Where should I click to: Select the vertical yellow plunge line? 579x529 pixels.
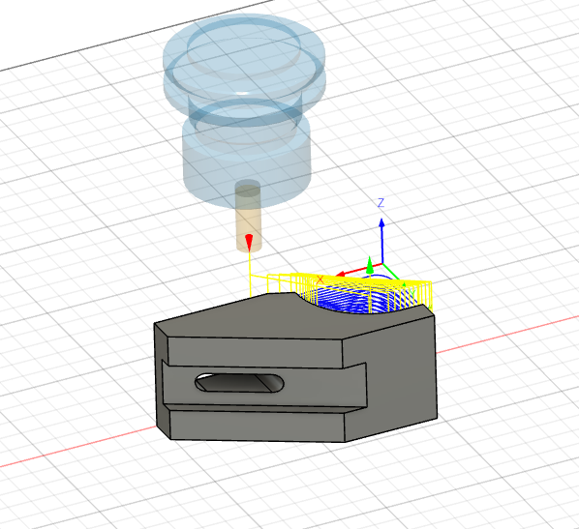coord(250,274)
